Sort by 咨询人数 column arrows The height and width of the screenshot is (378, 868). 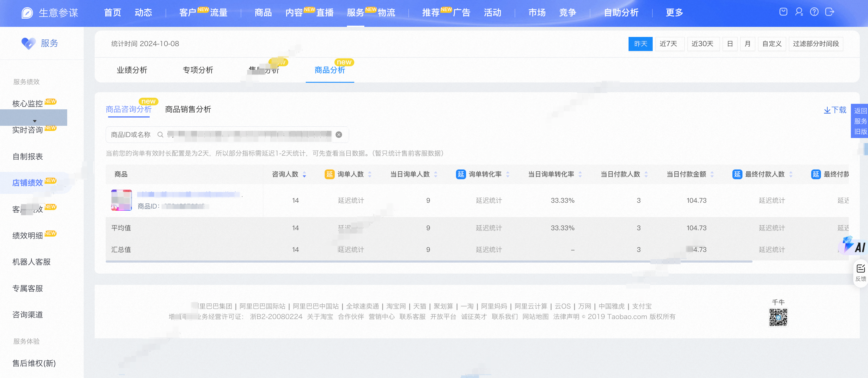point(304,174)
